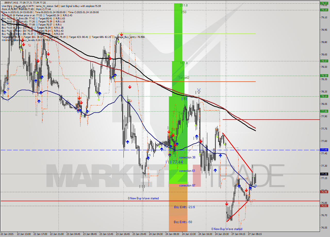Click the 76.55 axis price
Image resolution: width=330 pixels, height=237 pixels.
(324, 227)
